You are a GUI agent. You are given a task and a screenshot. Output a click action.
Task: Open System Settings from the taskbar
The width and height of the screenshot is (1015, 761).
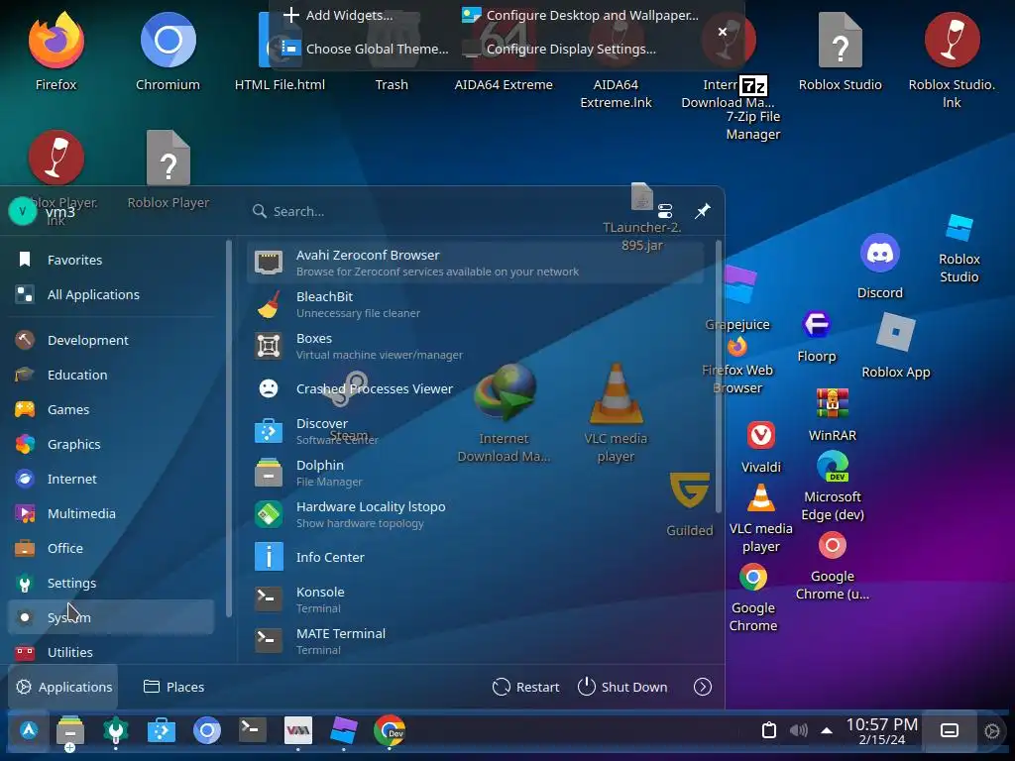[116, 731]
